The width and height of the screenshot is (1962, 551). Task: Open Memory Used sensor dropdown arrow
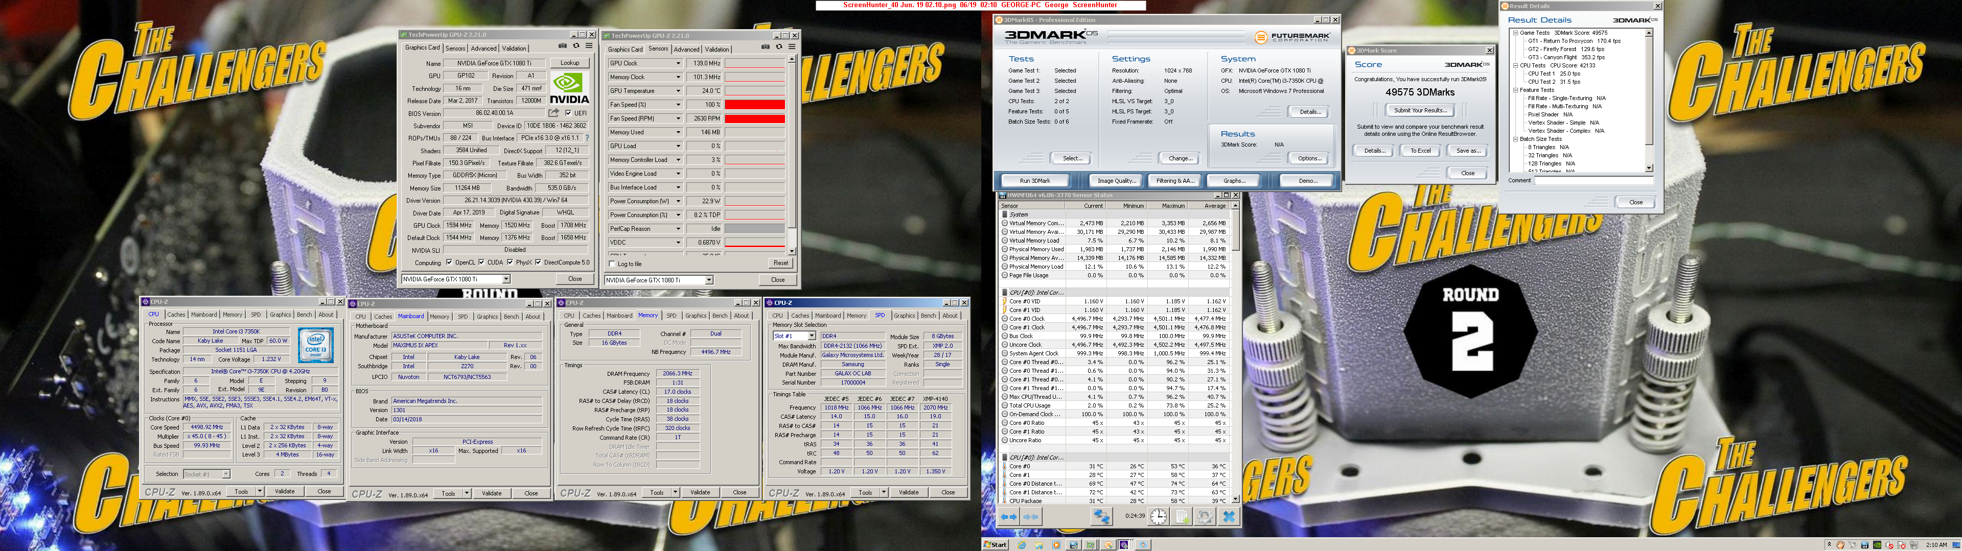678,132
